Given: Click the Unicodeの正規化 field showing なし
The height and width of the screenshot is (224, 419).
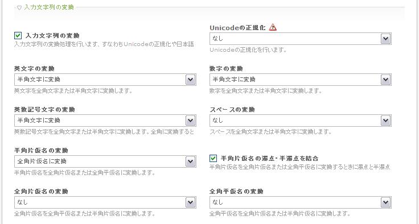Looking at the screenshot, I should point(301,39).
